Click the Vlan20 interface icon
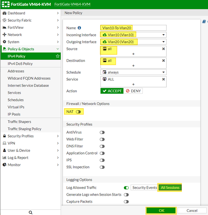 pyautogui.click(x=105, y=42)
